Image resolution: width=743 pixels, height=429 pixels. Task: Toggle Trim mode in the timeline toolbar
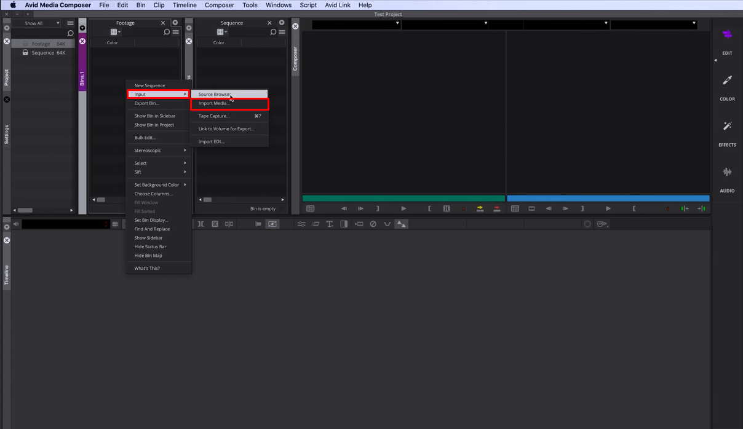click(x=201, y=224)
